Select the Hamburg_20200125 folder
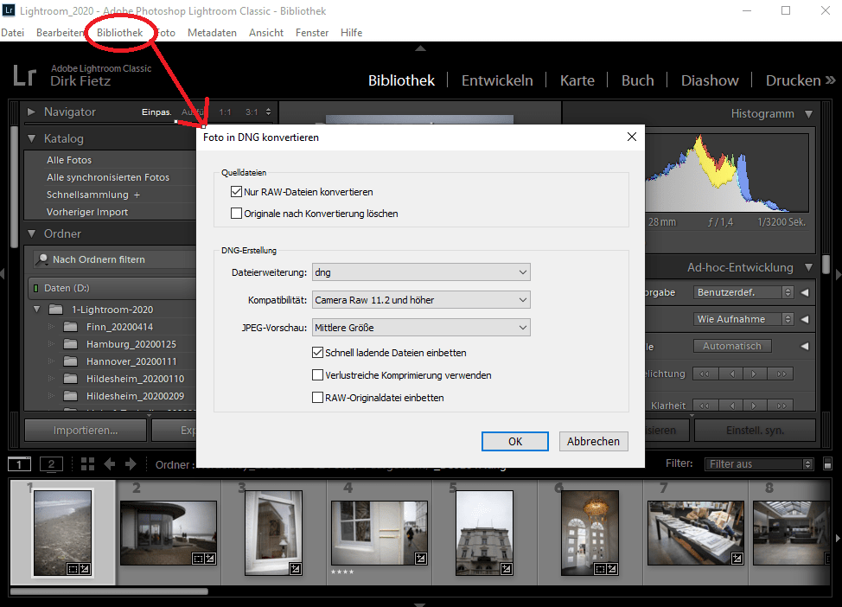The height and width of the screenshot is (607, 842). (131, 344)
